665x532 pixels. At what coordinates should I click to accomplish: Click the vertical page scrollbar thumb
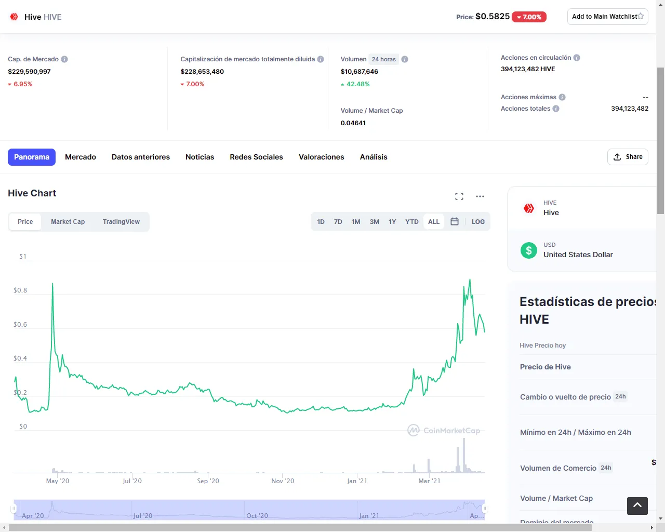pos(661,140)
